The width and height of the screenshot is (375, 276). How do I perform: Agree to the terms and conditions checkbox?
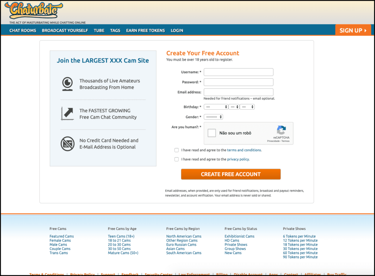tap(177, 150)
